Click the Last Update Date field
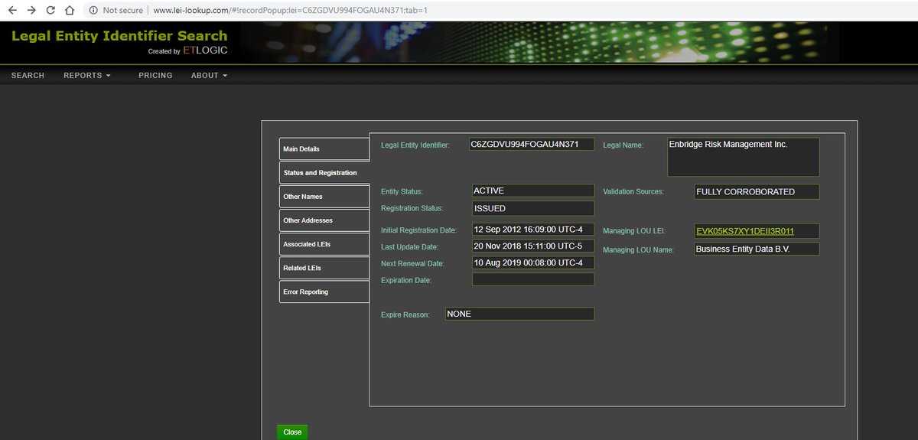The width and height of the screenshot is (918, 440). pyautogui.click(x=533, y=246)
